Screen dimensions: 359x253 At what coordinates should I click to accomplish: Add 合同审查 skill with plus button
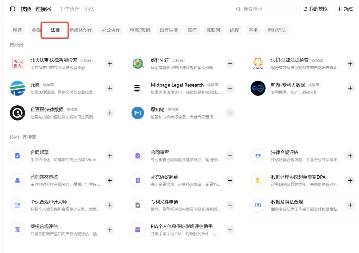(230, 156)
